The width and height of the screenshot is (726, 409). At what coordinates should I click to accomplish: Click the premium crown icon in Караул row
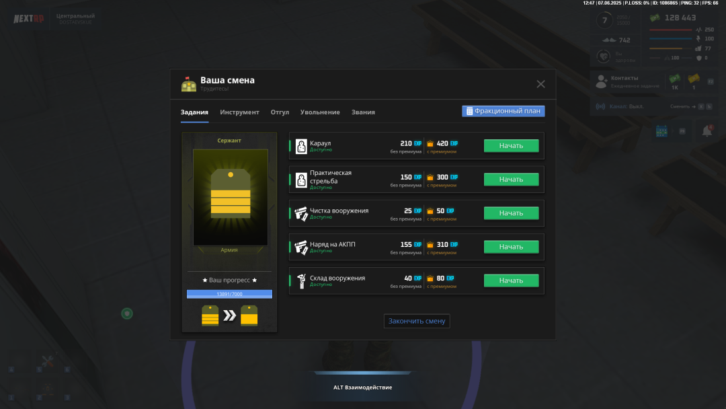click(430, 143)
